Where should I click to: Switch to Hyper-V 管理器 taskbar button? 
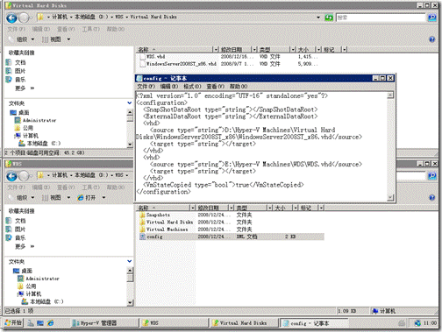[x=104, y=323]
